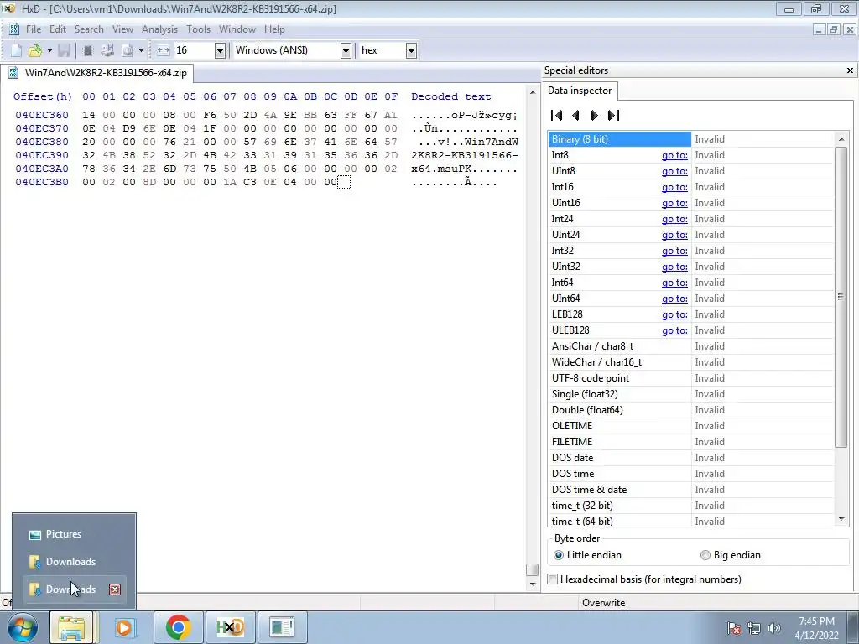Open the Search menu

(x=89, y=29)
